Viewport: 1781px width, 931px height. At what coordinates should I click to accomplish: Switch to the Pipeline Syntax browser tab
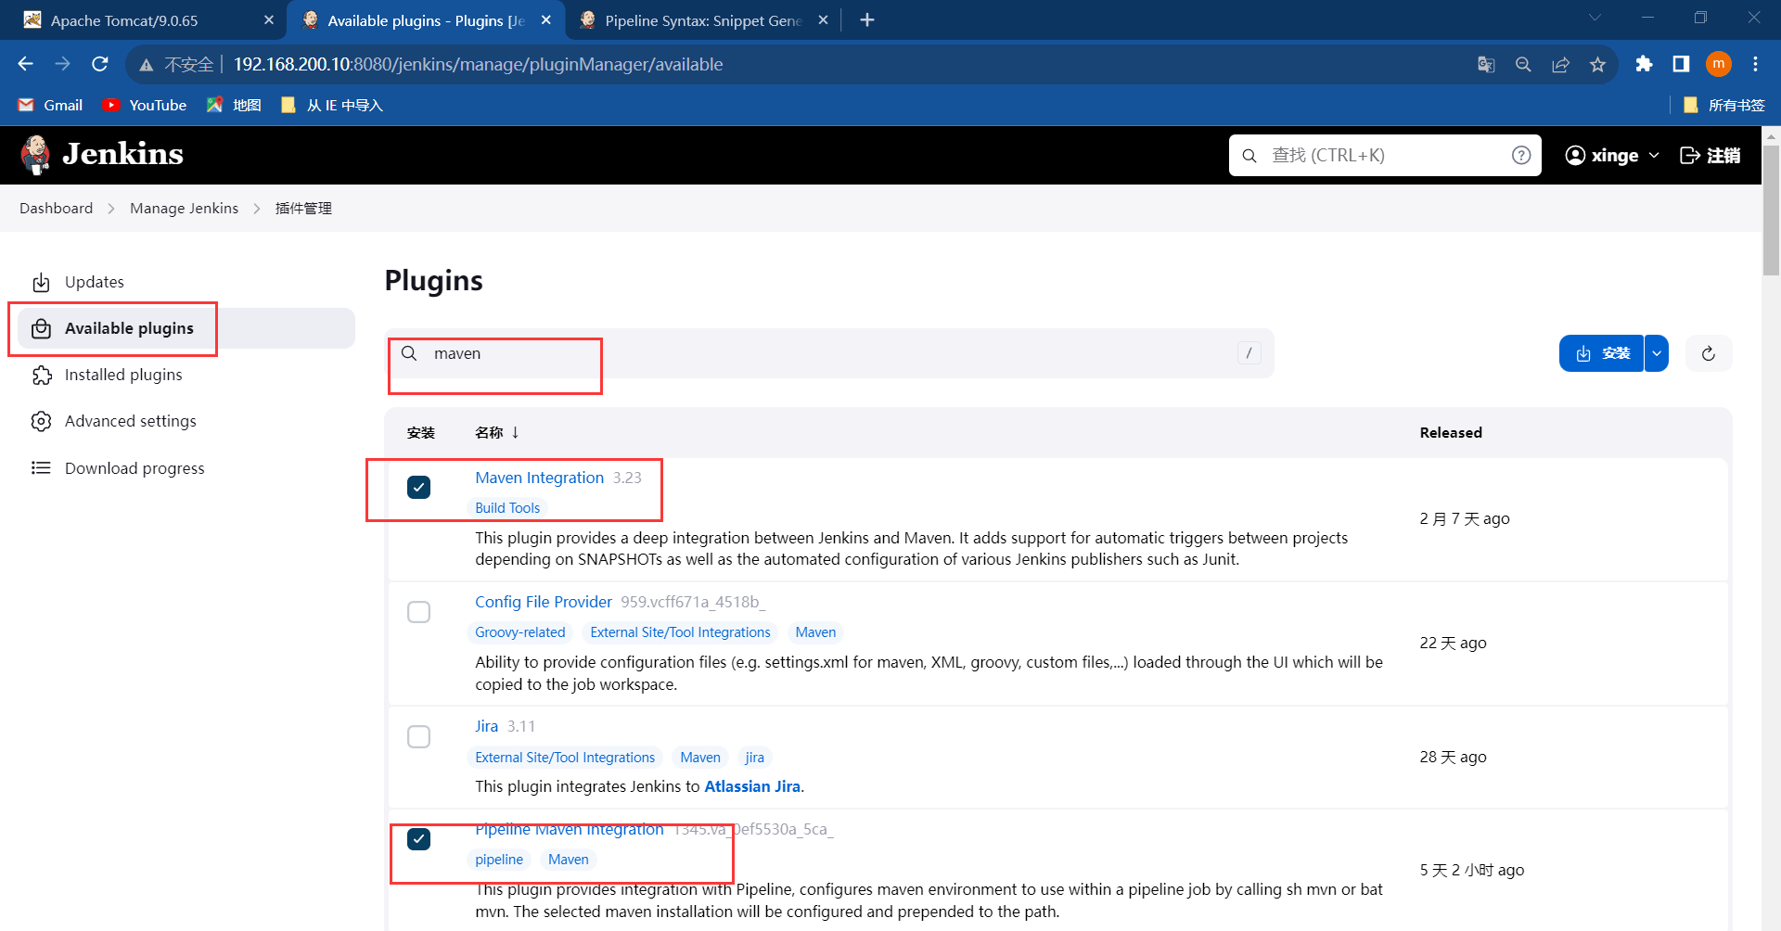704,19
